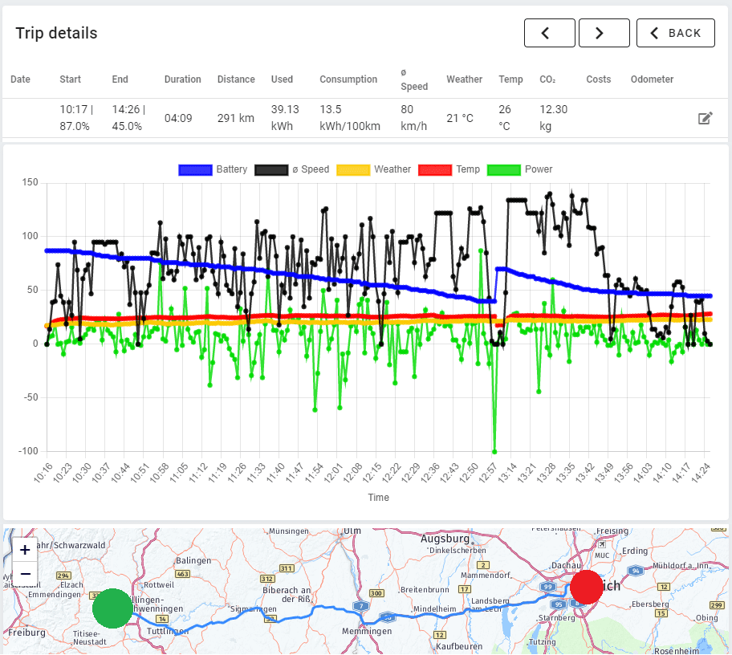Zoom out on the map with the minus button
Image resolution: width=732 pixels, height=655 pixels.
point(25,574)
